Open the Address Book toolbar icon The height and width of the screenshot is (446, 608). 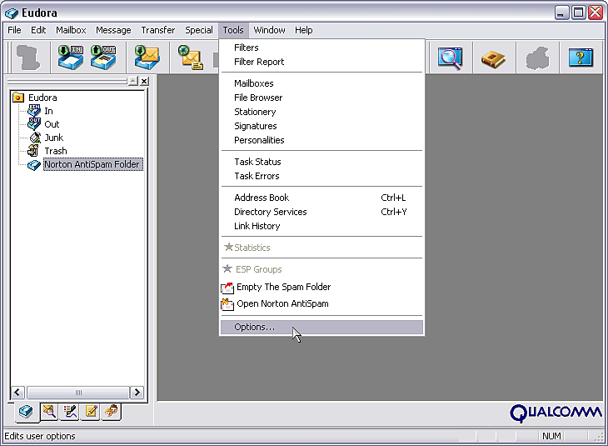[493, 59]
